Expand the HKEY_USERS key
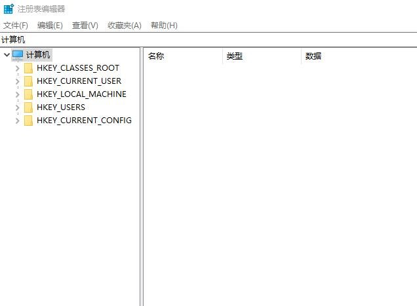Screen dimensions: 417x306 18,107
